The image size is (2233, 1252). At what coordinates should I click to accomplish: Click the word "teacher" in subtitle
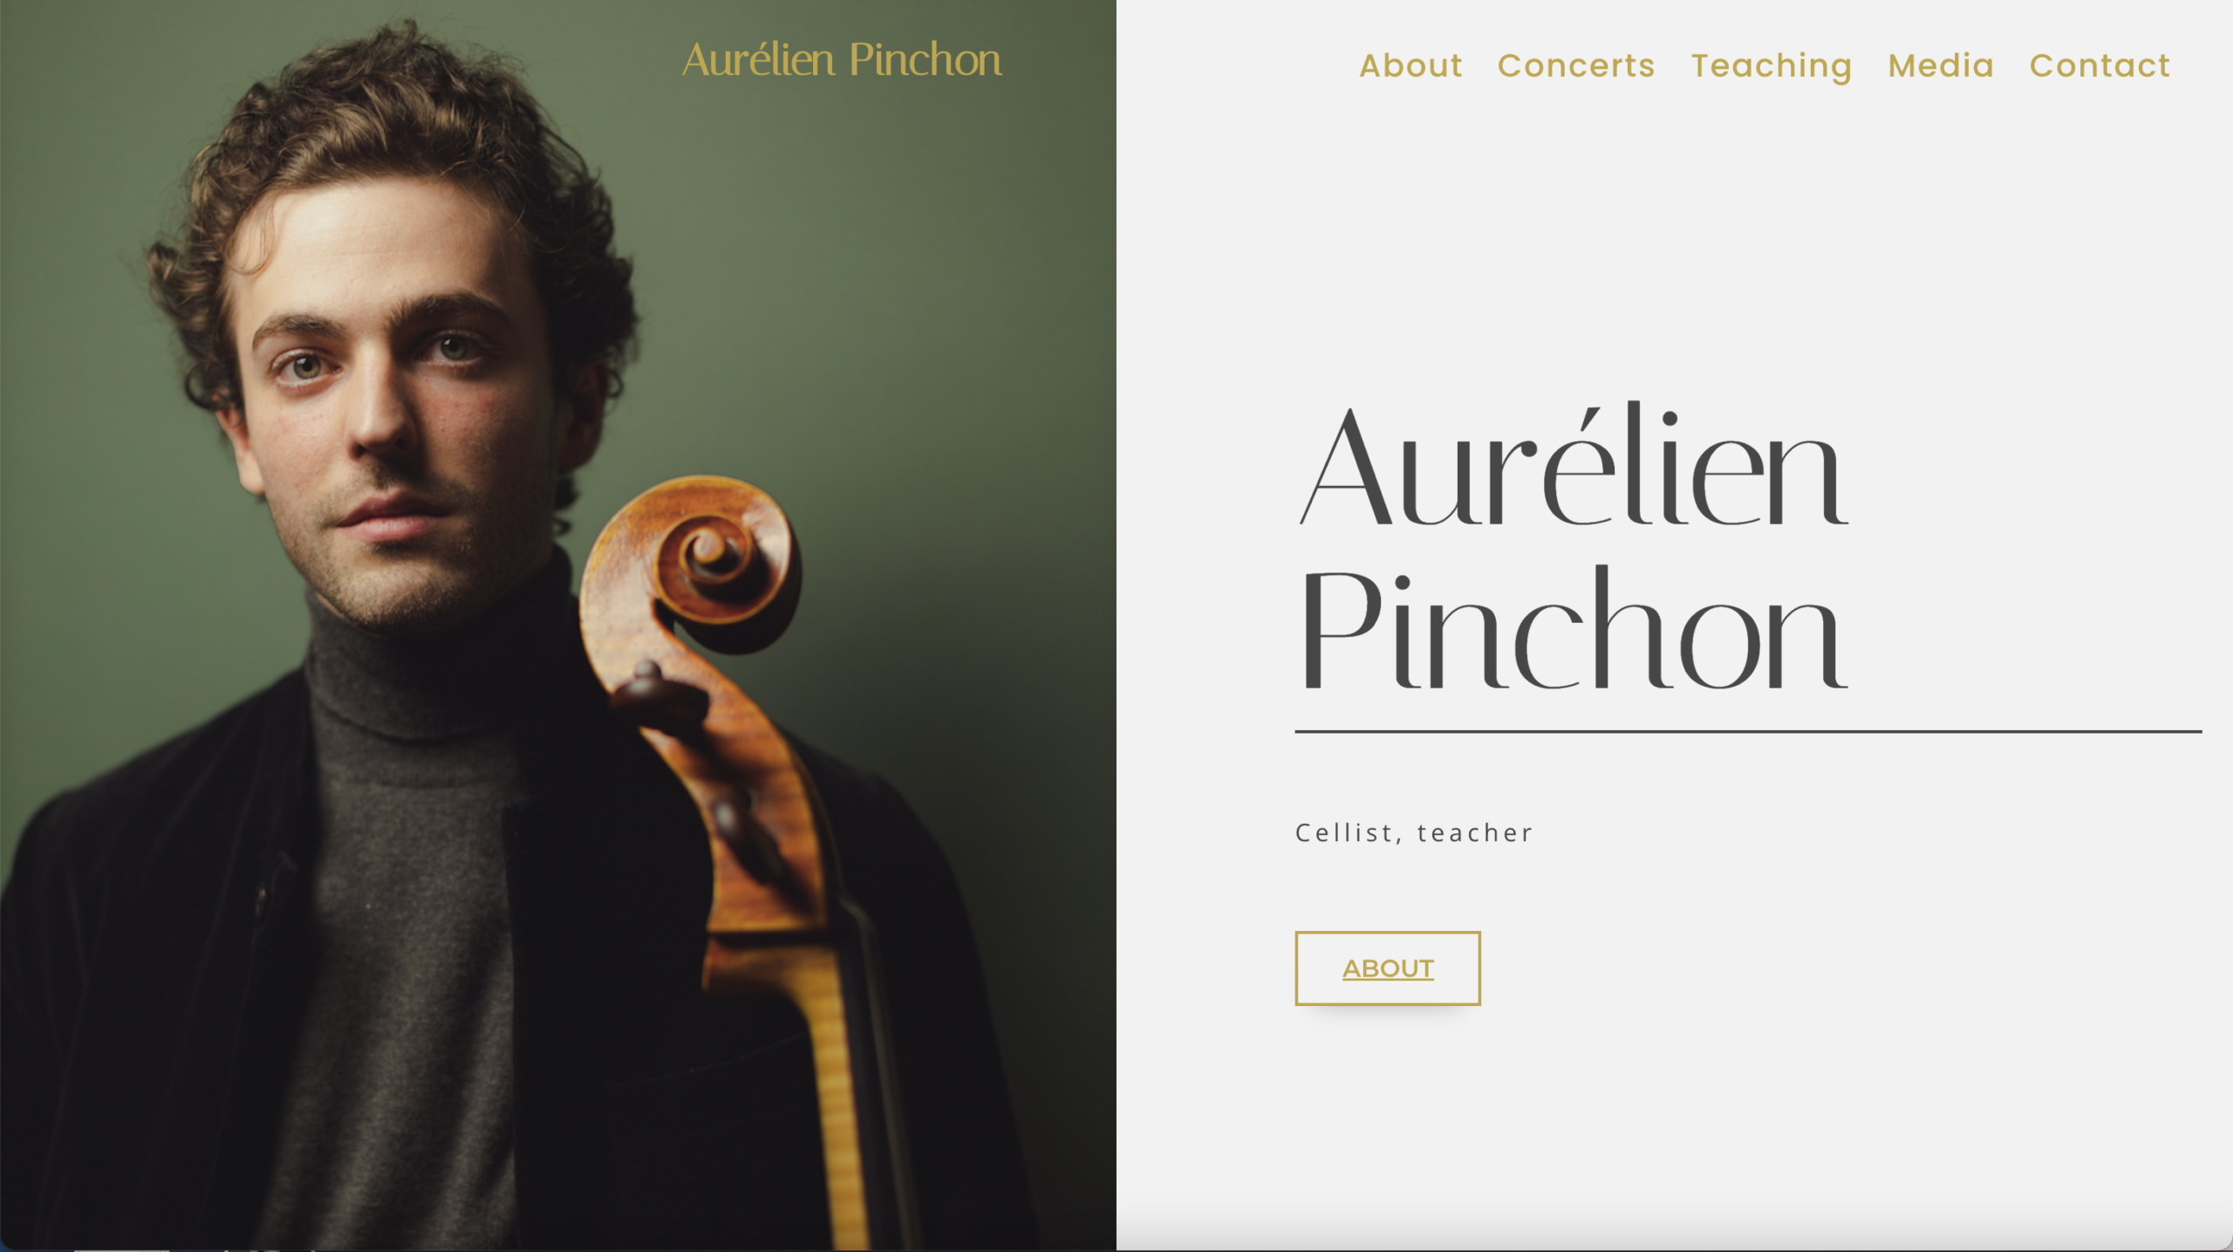(x=1474, y=832)
